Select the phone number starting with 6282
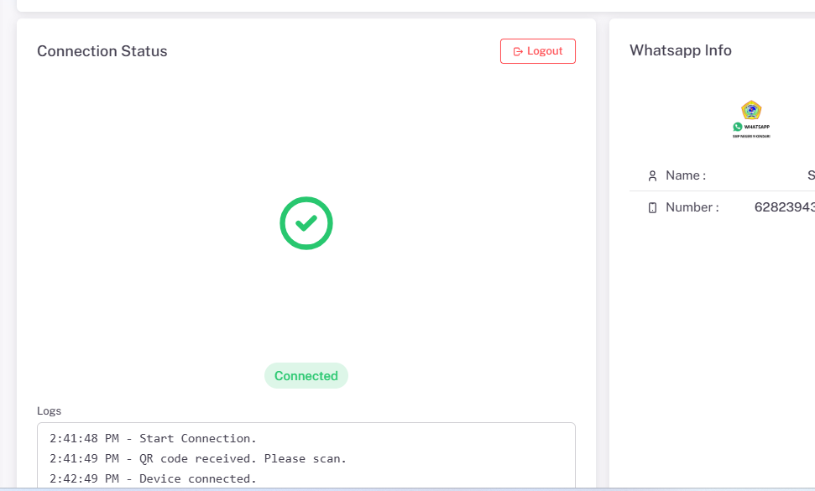This screenshot has height=491, width=815. 784,207
